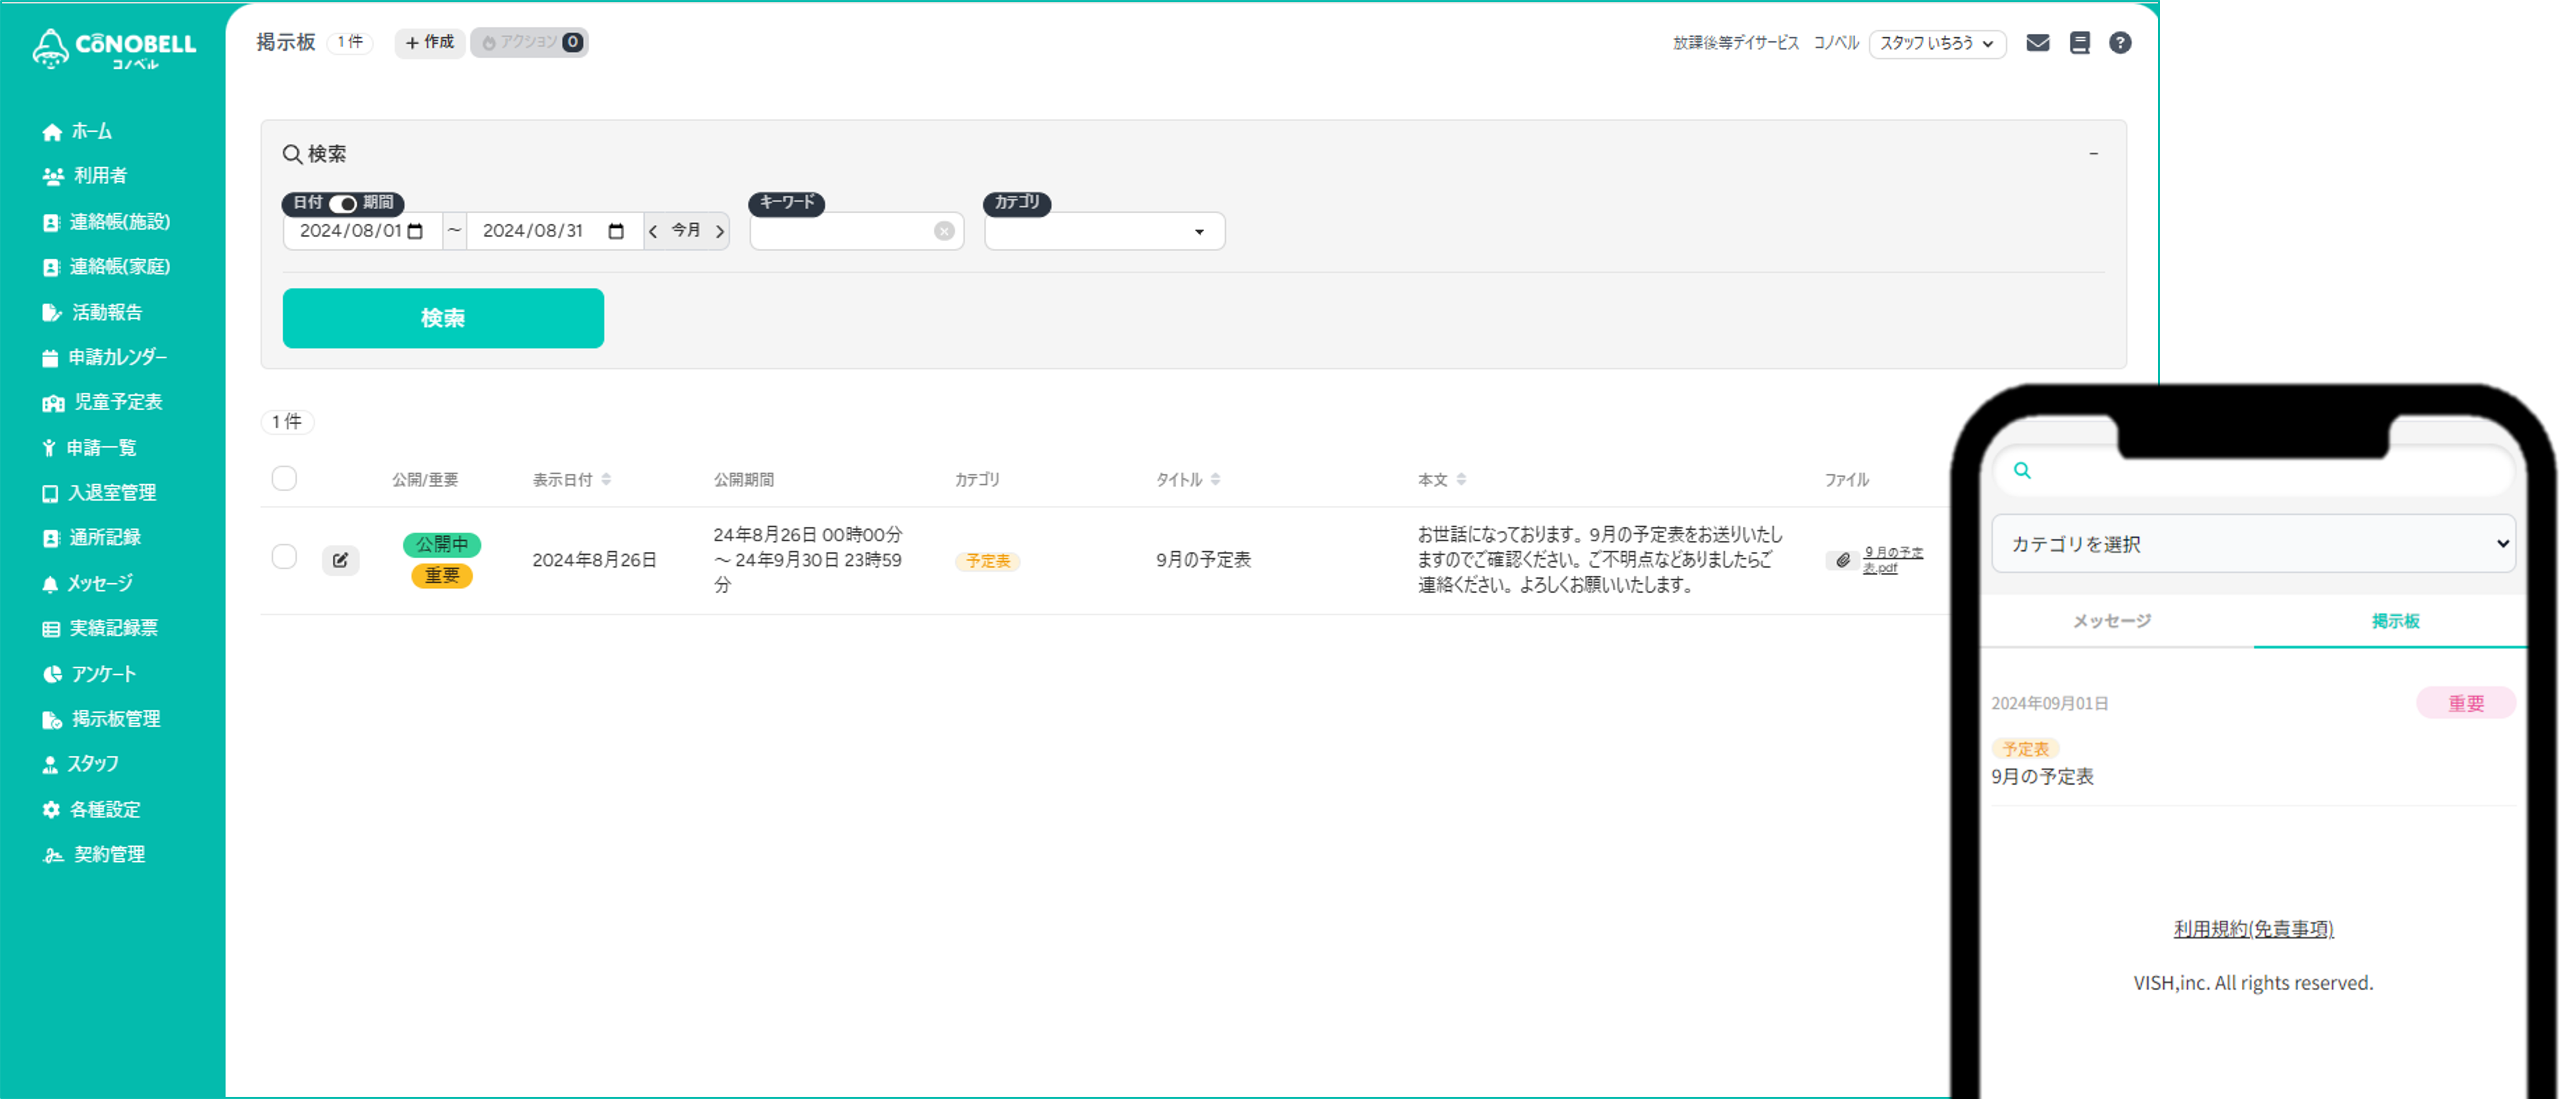The width and height of the screenshot is (2576, 1099).
Task: Click the 掲示板管理 sidebar icon
Action: coord(52,720)
